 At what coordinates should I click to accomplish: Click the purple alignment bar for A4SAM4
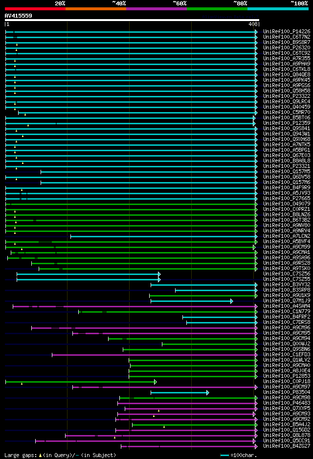[x=135, y=306]
